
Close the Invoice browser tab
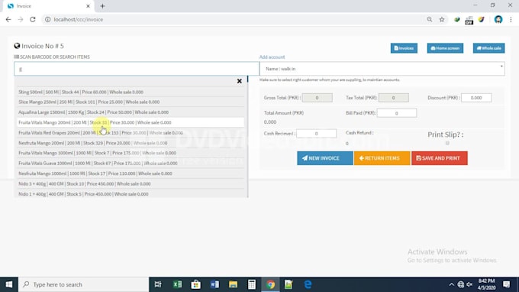(88, 6)
